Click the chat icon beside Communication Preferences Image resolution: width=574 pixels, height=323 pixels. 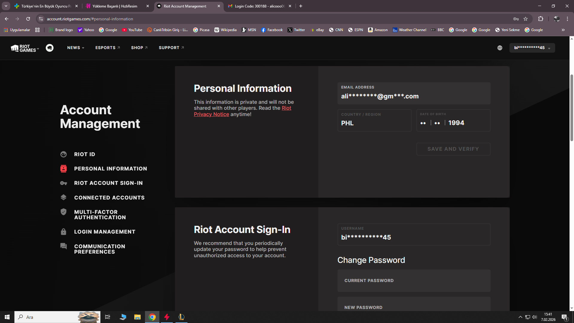tap(63, 246)
